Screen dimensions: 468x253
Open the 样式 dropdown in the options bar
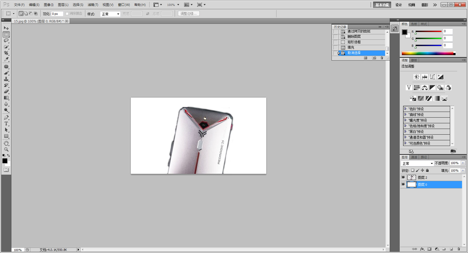(110, 14)
